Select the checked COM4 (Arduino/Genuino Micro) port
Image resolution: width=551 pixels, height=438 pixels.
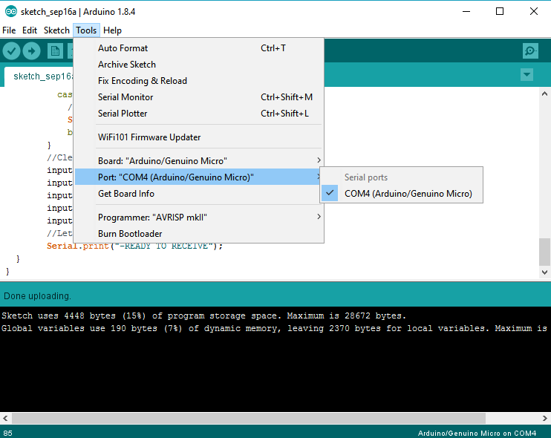401,194
